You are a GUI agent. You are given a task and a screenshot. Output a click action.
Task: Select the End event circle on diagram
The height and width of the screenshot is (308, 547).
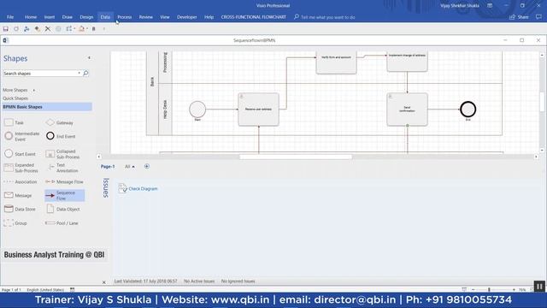coord(468,110)
